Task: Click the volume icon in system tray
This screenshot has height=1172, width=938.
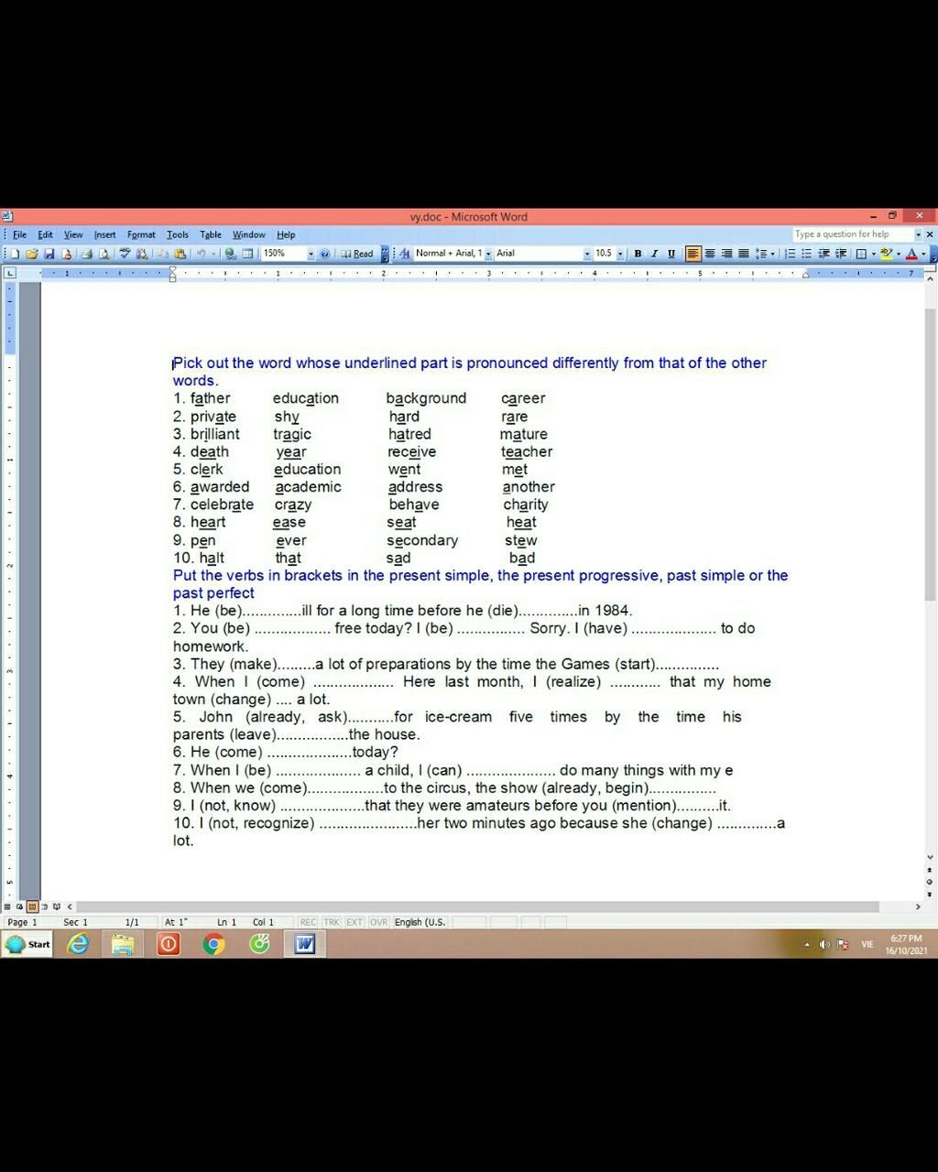Action: click(824, 945)
